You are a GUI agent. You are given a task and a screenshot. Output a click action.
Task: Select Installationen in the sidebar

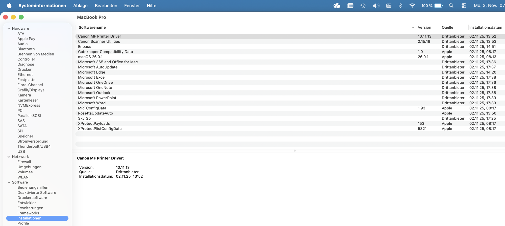[x=37, y=218]
